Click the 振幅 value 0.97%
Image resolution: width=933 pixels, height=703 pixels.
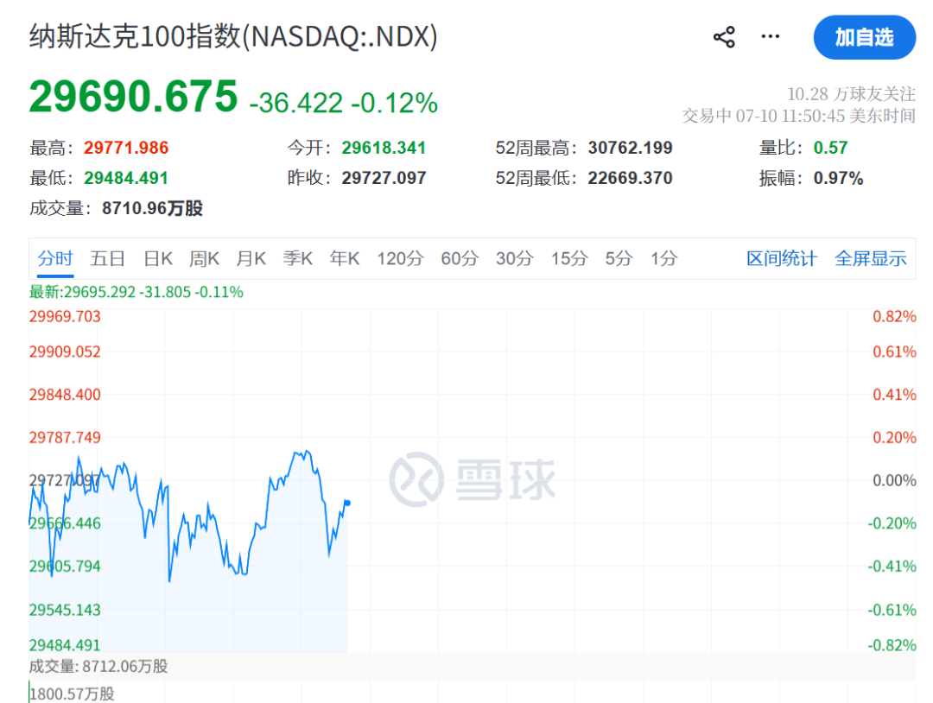(x=838, y=178)
